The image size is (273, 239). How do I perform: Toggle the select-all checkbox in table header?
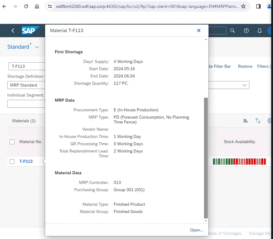pyautogui.click(x=12, y=142)
